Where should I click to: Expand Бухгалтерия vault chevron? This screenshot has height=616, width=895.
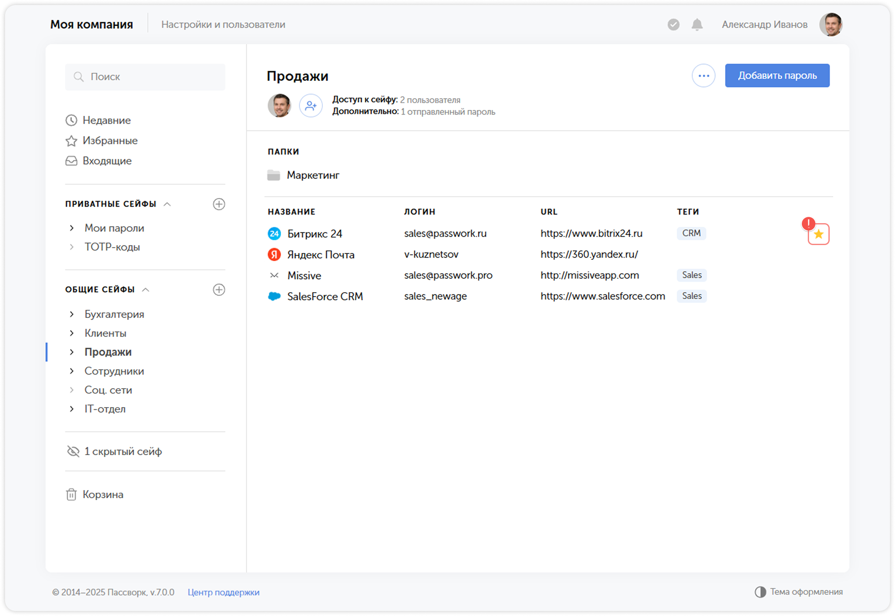pyautogui.click(x=72, y=314)
